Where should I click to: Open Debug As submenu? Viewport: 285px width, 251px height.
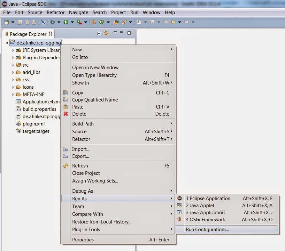pos(118,191)
